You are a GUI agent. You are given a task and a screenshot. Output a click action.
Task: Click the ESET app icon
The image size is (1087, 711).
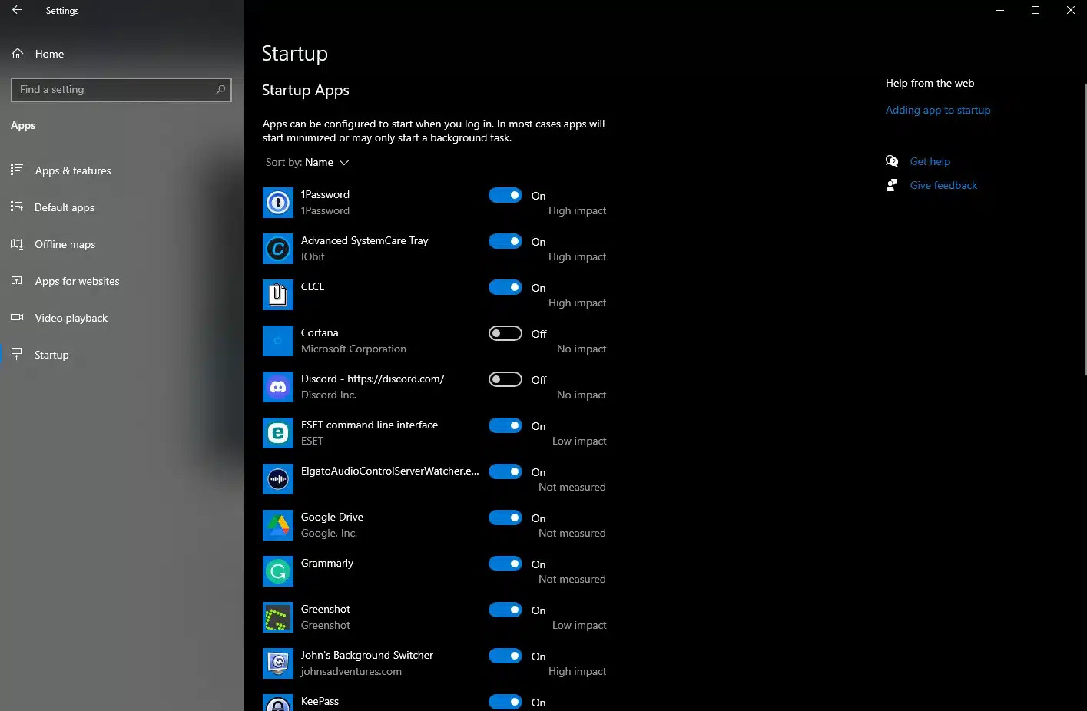point(278,433)
